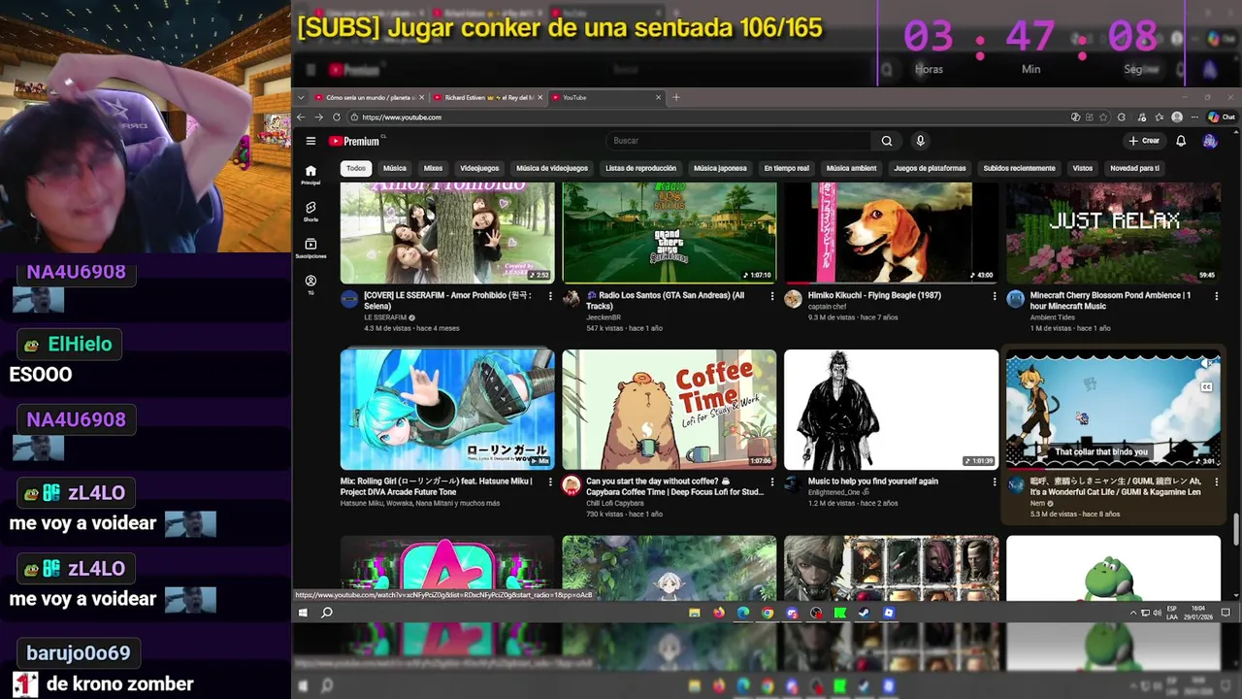Select the Música japonesa filter chip

coord(720,168)
